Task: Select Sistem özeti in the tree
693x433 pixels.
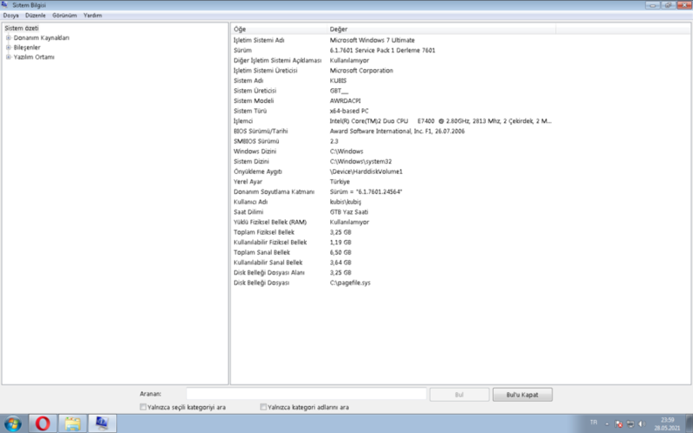Action: click(22, 29)
